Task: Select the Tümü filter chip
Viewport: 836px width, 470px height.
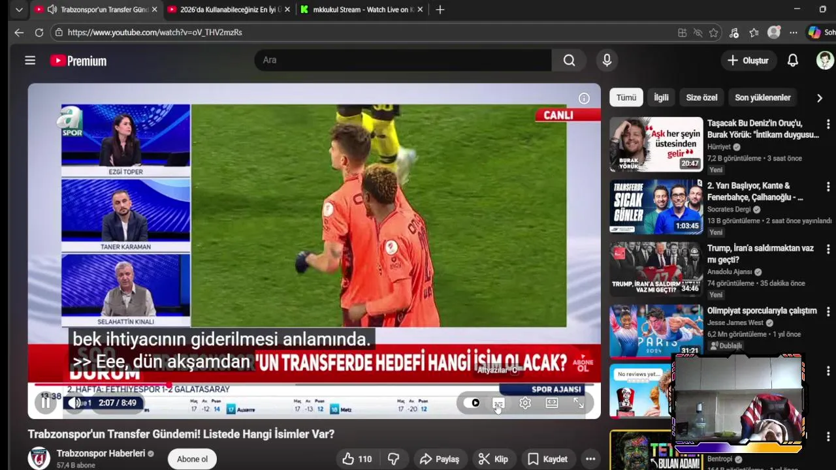Action: (626, 97)
